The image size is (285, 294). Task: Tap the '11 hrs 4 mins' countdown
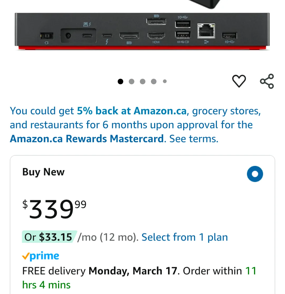[x=46, y=285]
